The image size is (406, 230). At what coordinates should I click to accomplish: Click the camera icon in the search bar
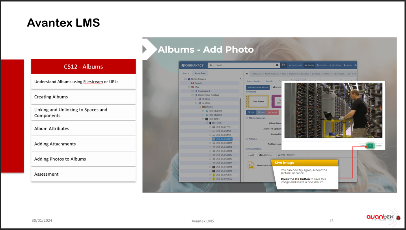point(277,65)
